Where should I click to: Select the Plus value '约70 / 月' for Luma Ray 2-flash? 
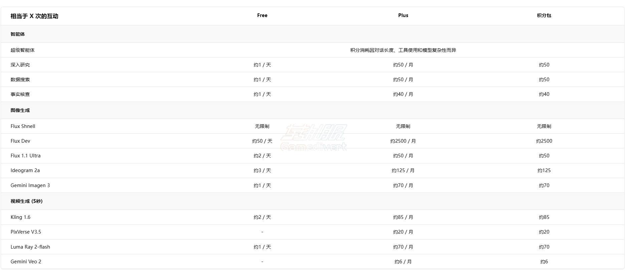pos(403,247)
